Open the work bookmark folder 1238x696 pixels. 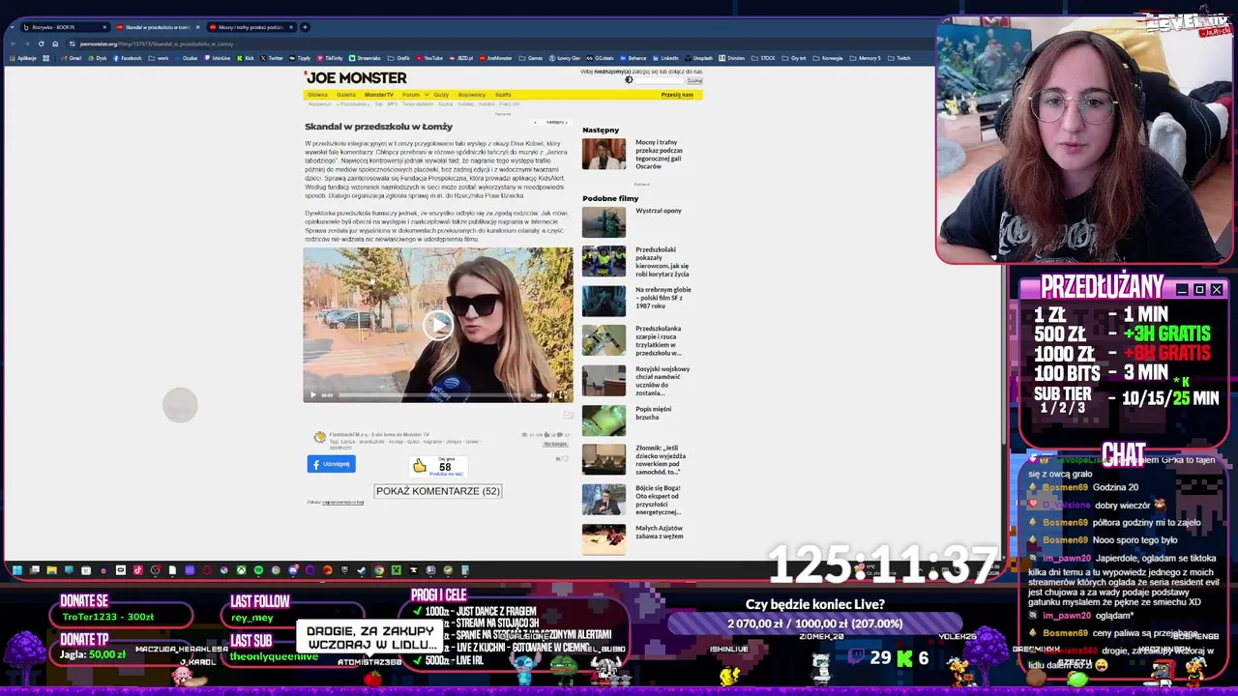(159, 58)
